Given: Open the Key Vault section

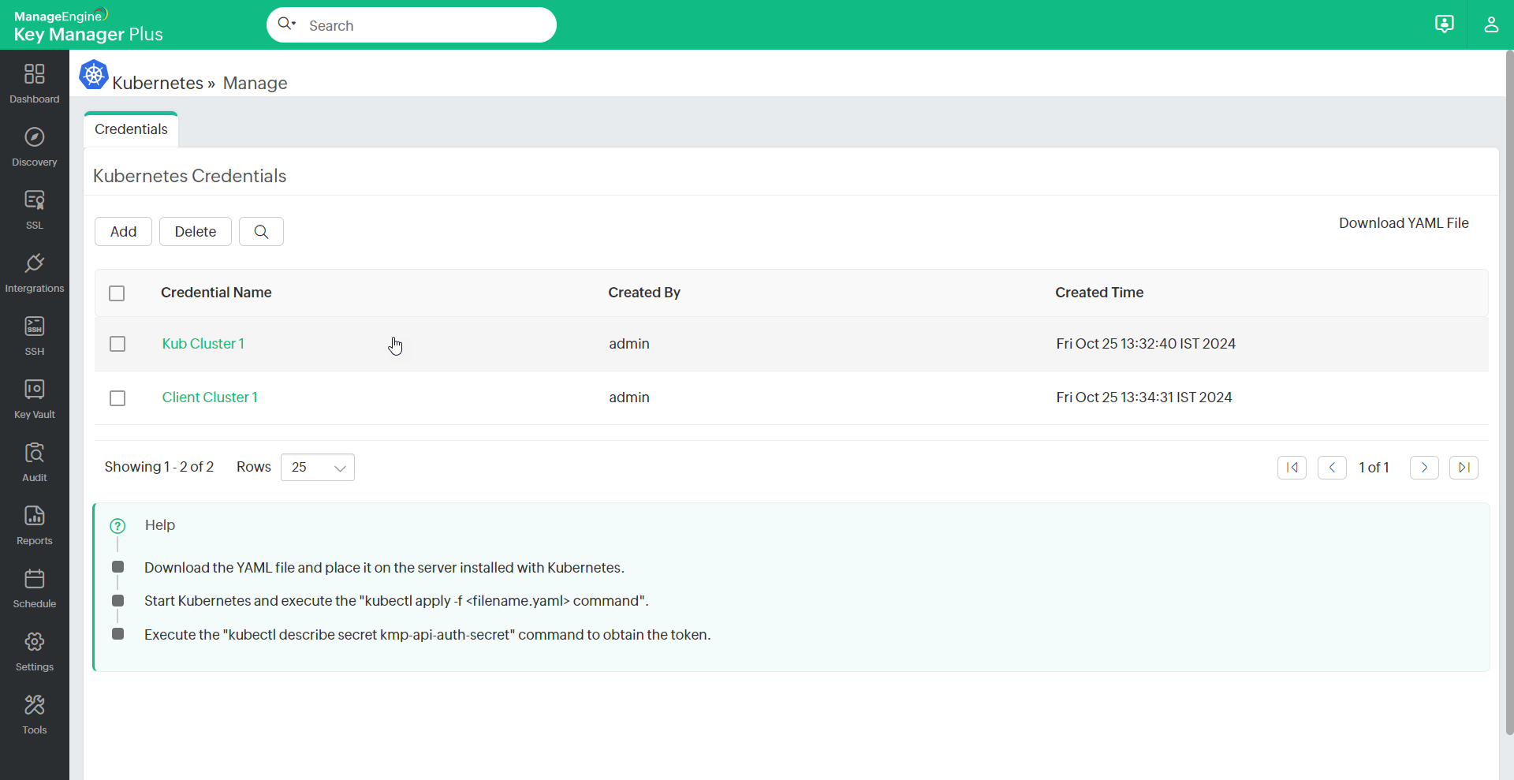Looking at the screenshot, I should click(x=34, y=398).
